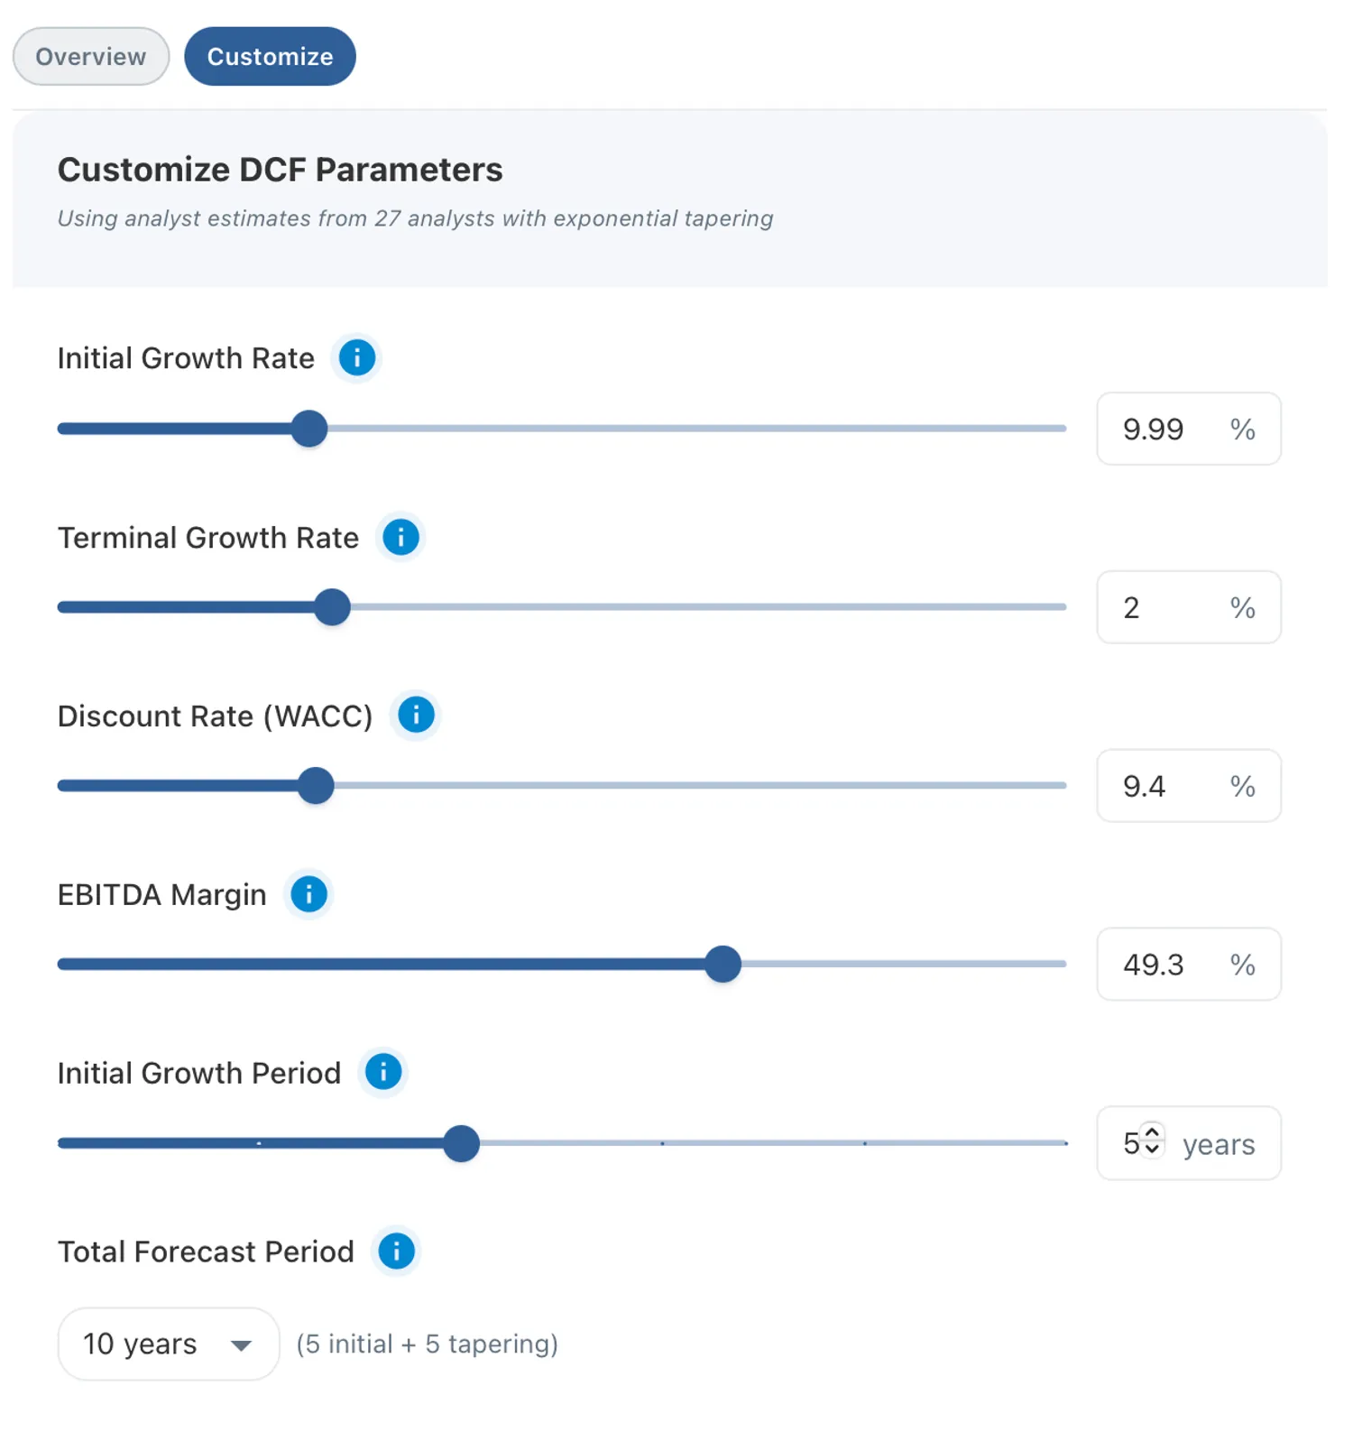Click the analyst estimates subtitle text
The height and width of the screenshot is (1441, 1353).
(x=415, y=218)
